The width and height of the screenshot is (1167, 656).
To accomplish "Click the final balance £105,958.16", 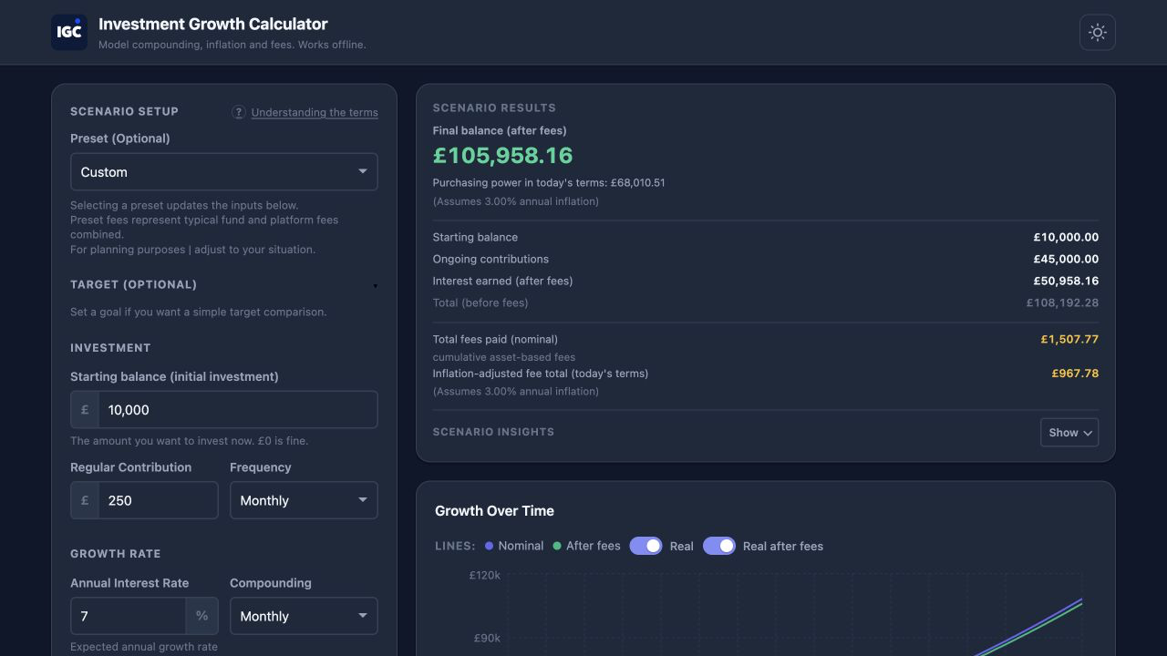I will pyautogui.click(x=503, y=156).
